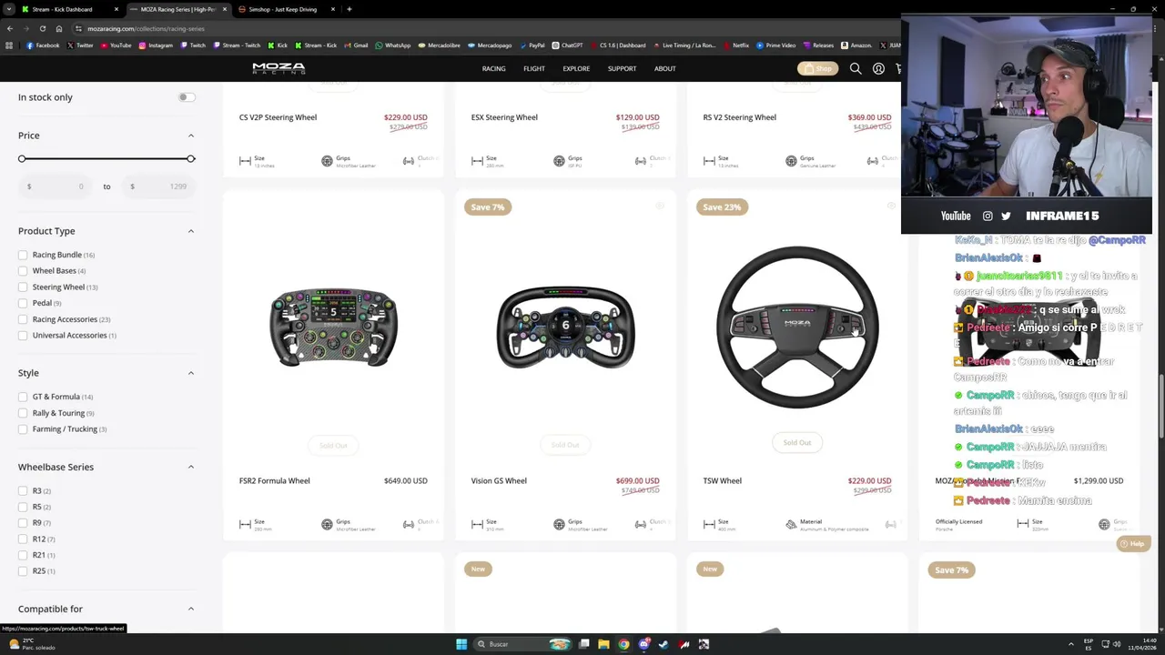The height and width of the screenshot is (655, 1165).
Task: Check the Farming / Trucking filter
Action: [x=23, y=429]
